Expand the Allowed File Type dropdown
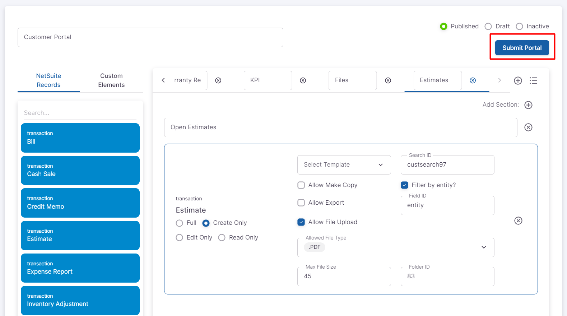567x316 pixels. coord(483,247)
